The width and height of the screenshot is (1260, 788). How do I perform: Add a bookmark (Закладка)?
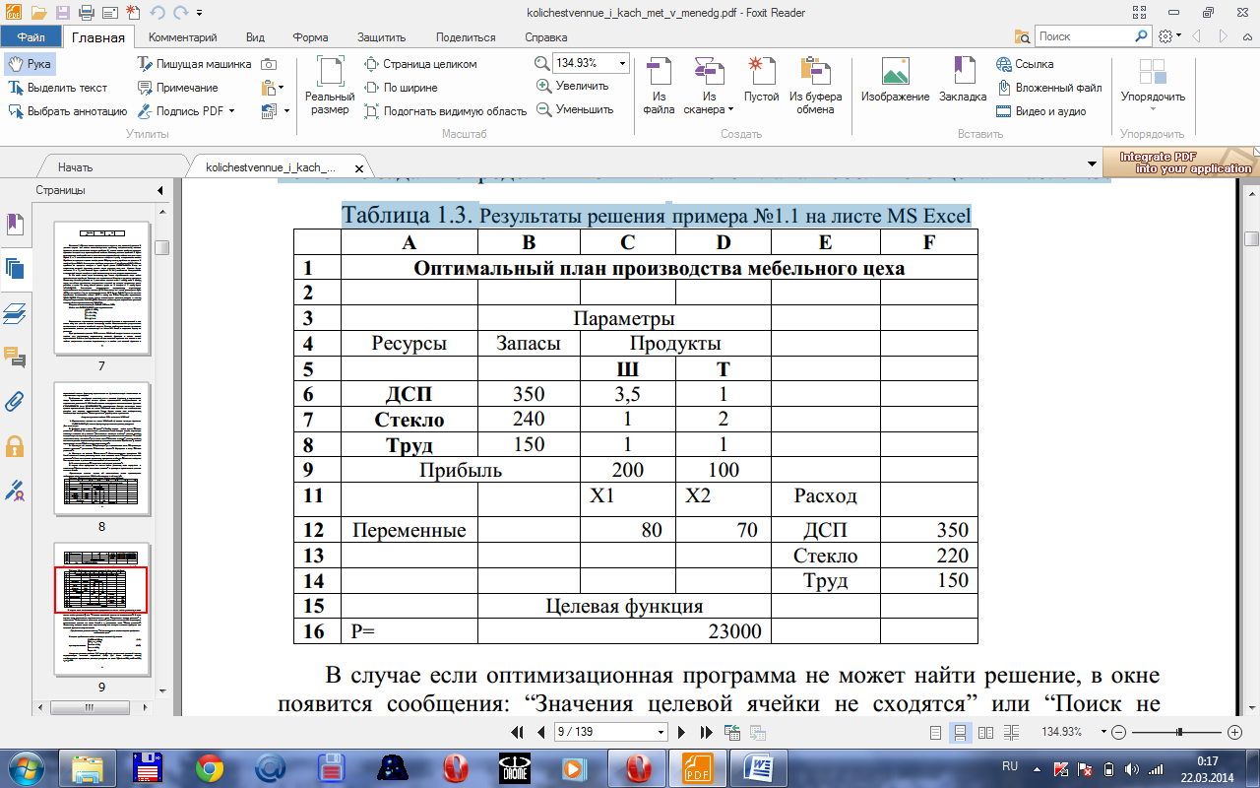[x=962, y=81]
